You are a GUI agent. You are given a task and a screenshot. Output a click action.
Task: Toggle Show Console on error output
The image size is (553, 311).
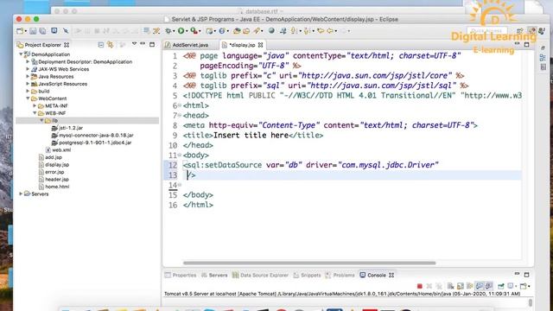point(489,286)
